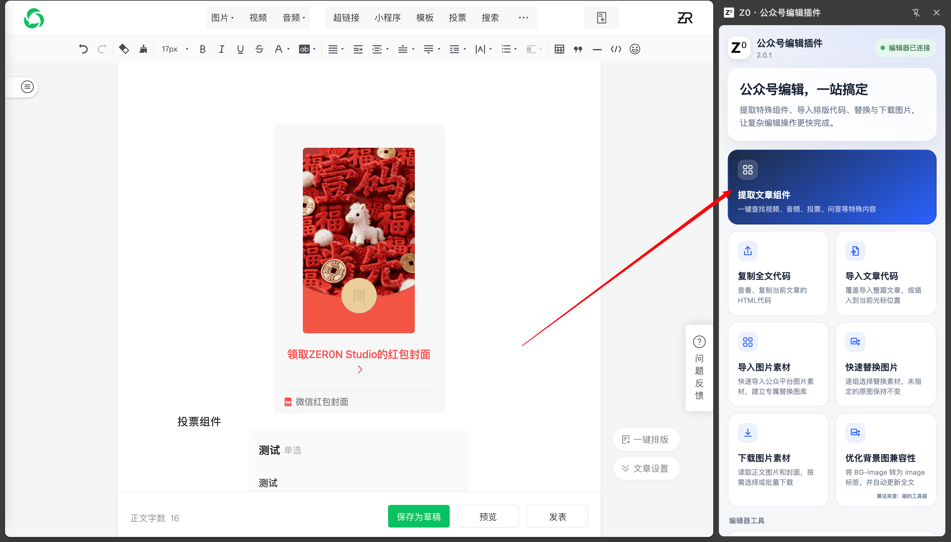Expand the 图片 insert dropdown
The image size is (951, 542).
(x=222, y=18)
